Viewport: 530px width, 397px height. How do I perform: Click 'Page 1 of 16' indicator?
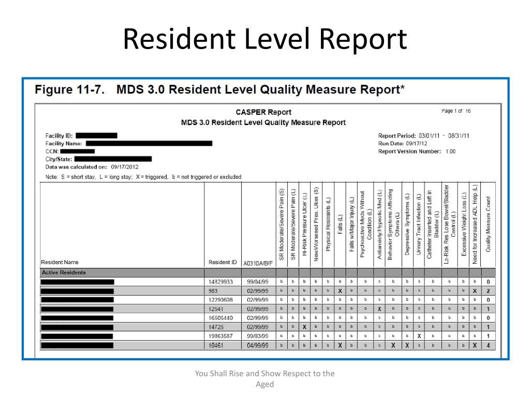456,111
